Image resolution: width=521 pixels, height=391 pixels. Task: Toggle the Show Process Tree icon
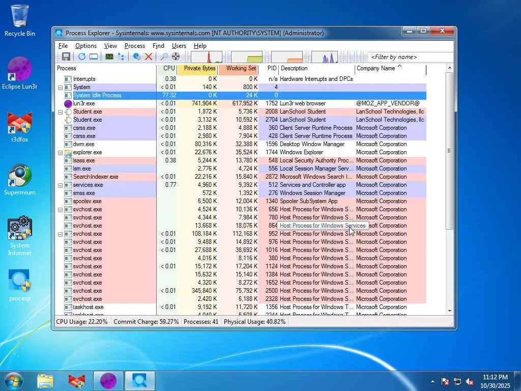coord(121,57)
